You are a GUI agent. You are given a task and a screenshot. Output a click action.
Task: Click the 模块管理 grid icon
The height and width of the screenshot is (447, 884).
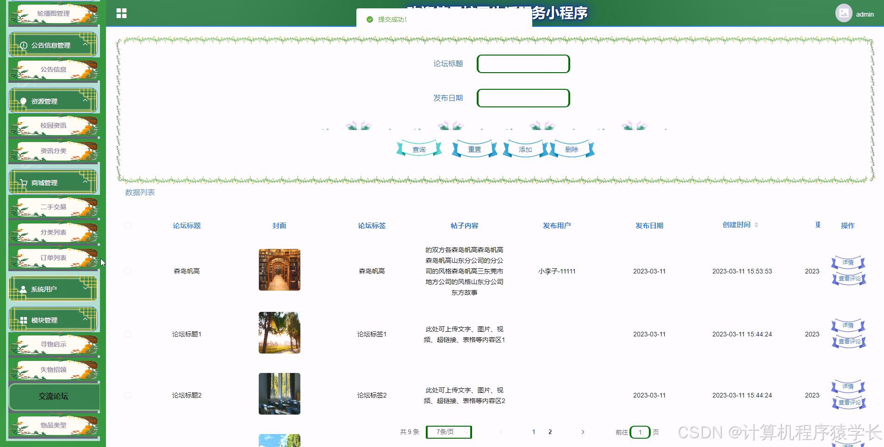pos(24,320)
